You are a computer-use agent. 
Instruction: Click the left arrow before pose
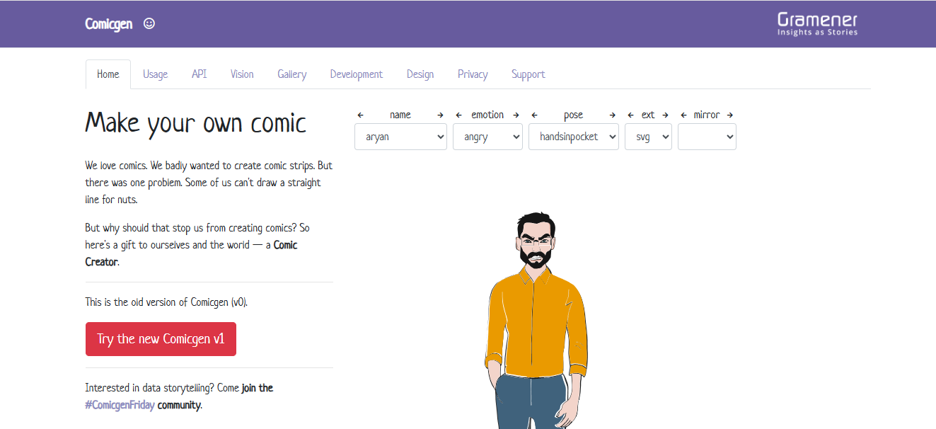pos(534,115)
